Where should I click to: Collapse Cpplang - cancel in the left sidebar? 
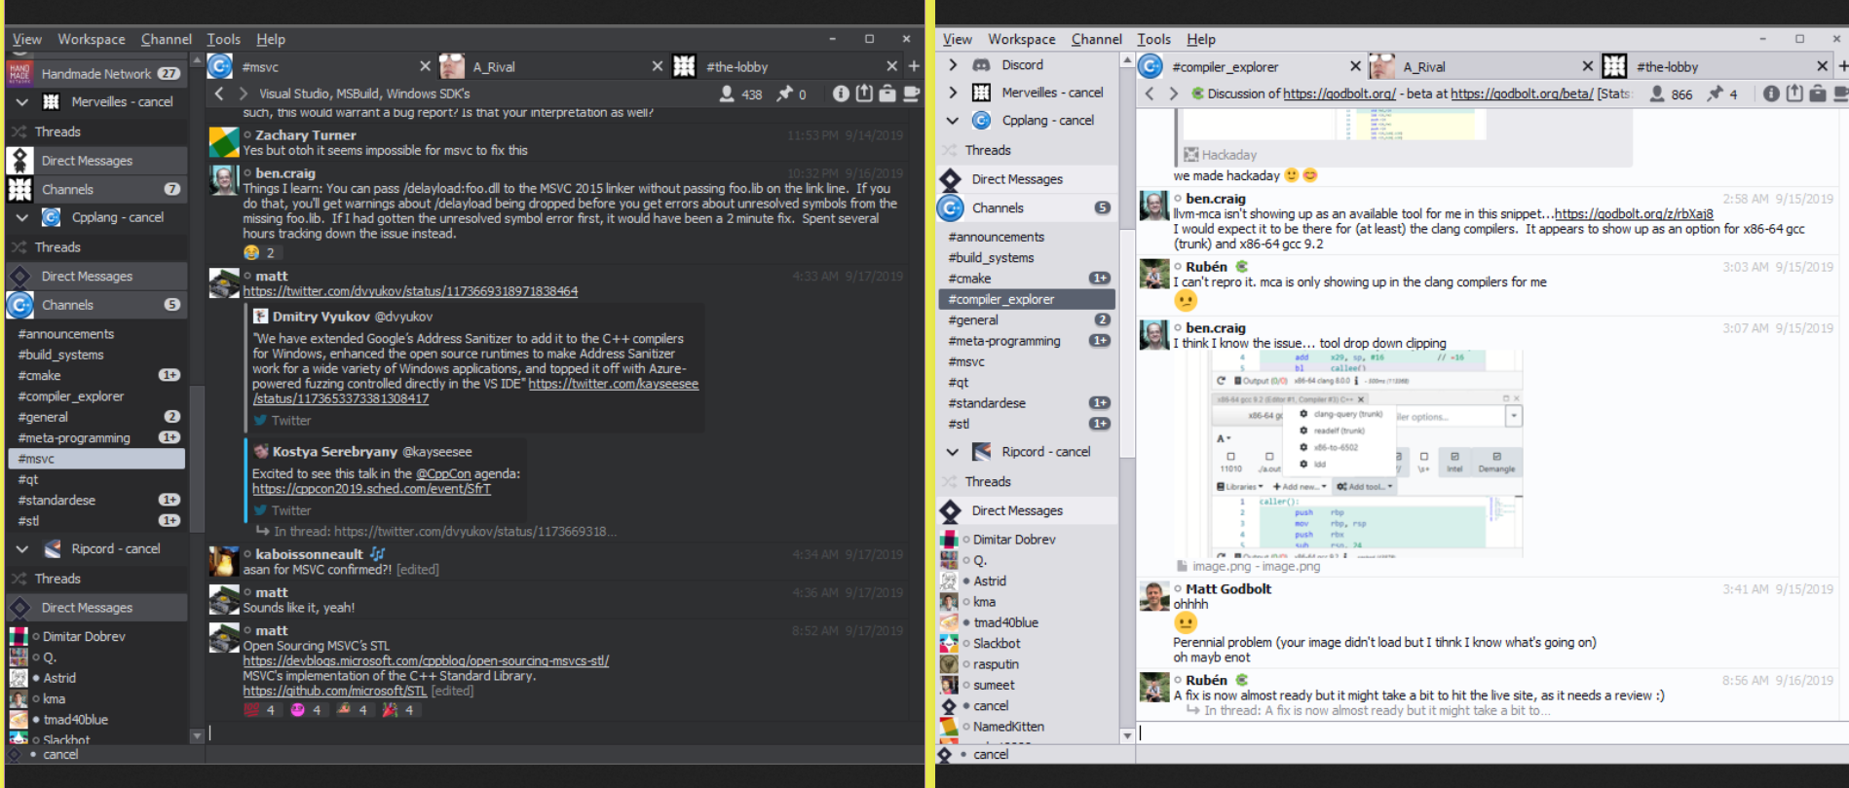point(21,217)
